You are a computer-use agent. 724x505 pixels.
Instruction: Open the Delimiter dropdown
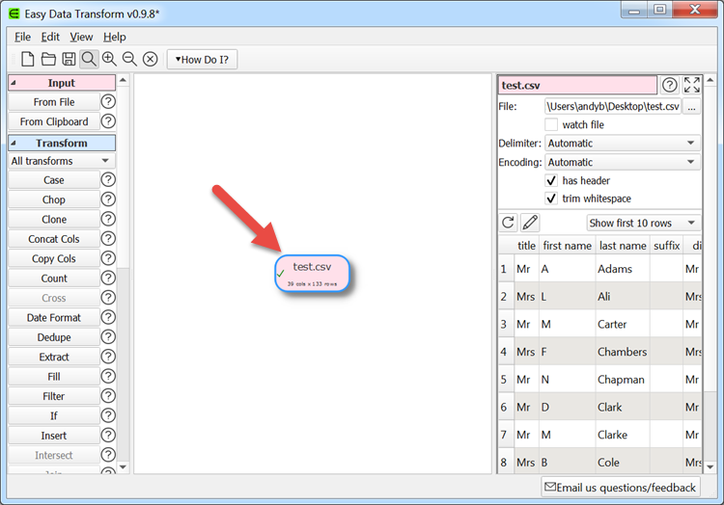[x=622, y=143]
